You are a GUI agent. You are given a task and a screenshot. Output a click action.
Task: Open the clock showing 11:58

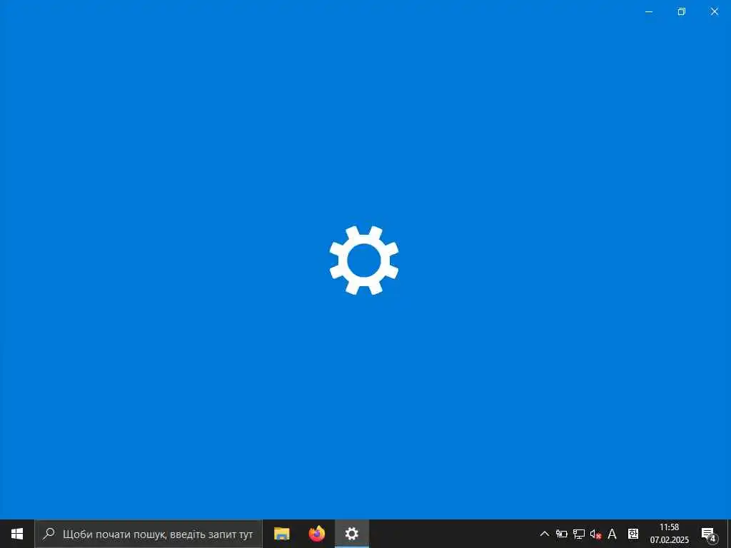pyautogui.click(x=670, y=534)
